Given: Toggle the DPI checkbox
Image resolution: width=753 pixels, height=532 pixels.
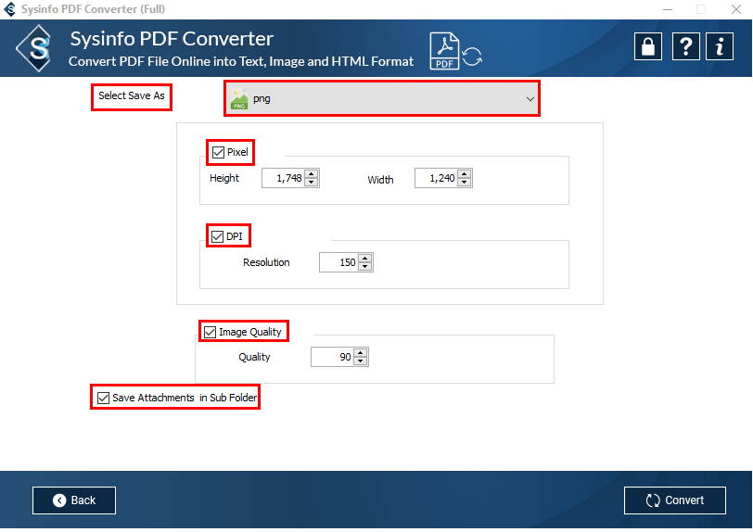Looking at the screenshot, I should point(218,236).
